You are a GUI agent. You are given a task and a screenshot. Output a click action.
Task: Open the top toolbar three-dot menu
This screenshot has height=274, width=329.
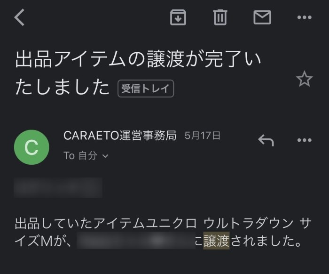305,17
